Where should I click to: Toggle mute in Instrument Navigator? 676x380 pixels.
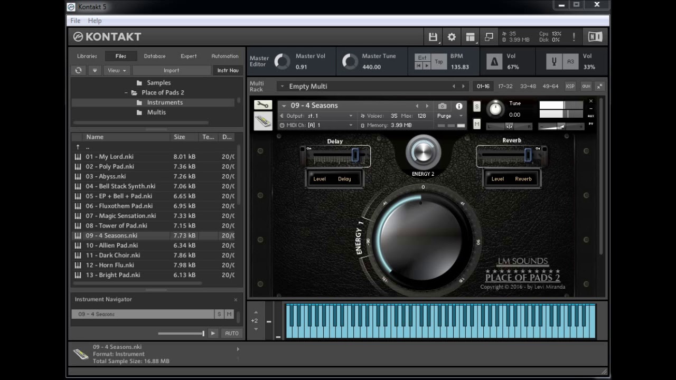tap(229, 314)
